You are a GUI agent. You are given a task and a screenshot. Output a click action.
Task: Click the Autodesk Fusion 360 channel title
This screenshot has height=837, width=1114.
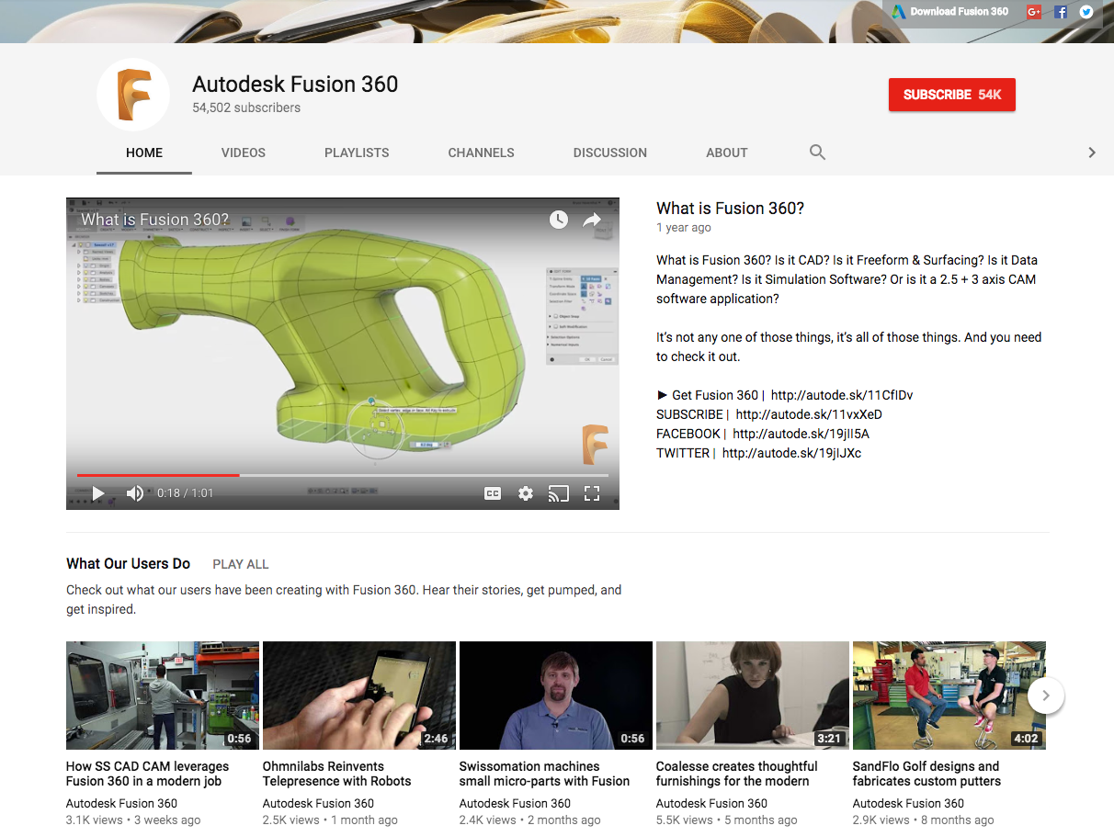[295, 85]
